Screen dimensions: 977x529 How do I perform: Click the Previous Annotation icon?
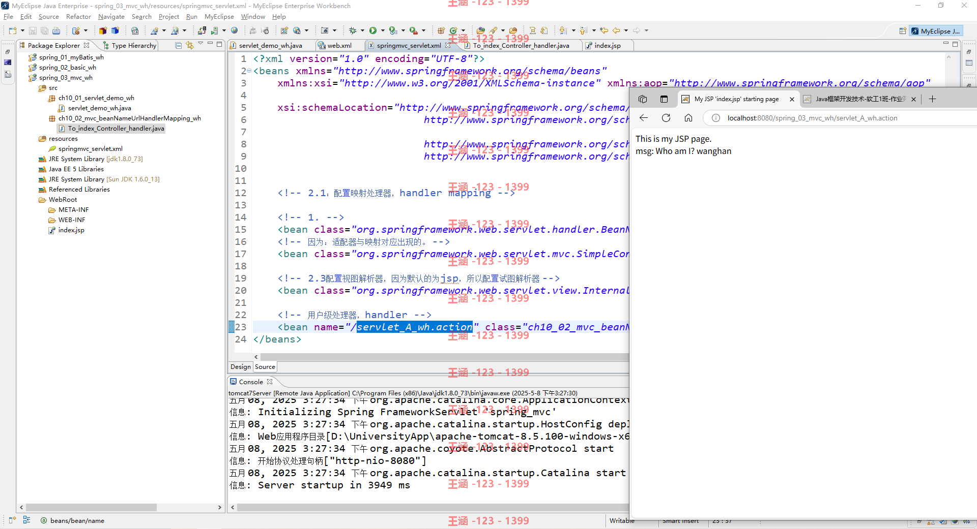click(583, 30)
